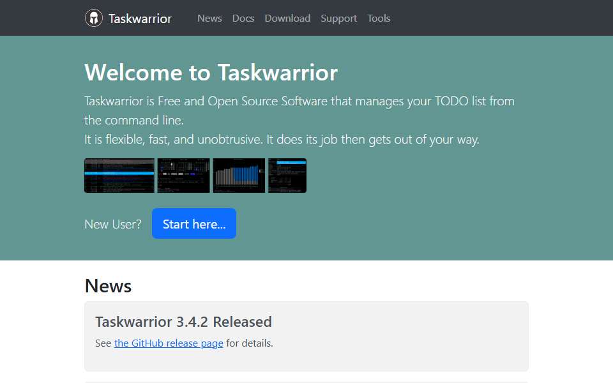View the task list terminal screenshot thumbnail
The width and height of the screenshot is (613, 383).
click(x=119, y=176)
